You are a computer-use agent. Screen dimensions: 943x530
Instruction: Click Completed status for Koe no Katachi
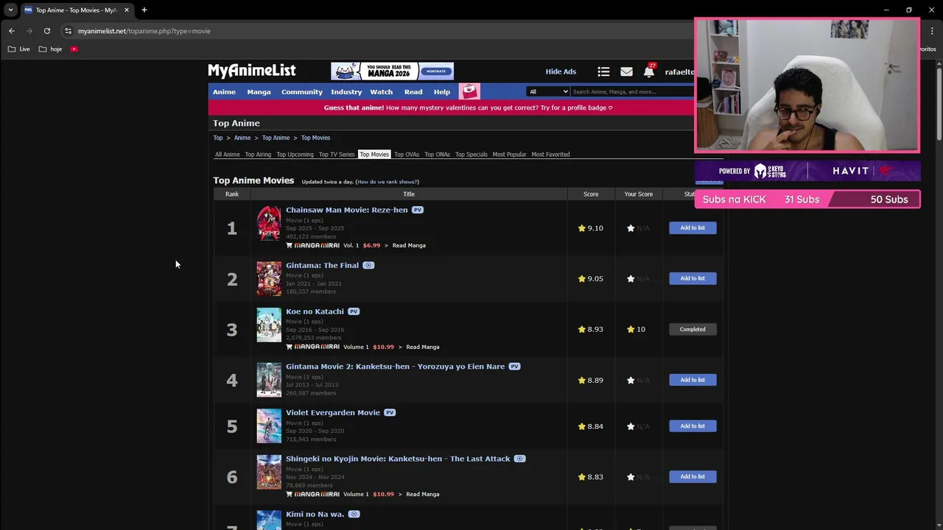coord(693,329)
